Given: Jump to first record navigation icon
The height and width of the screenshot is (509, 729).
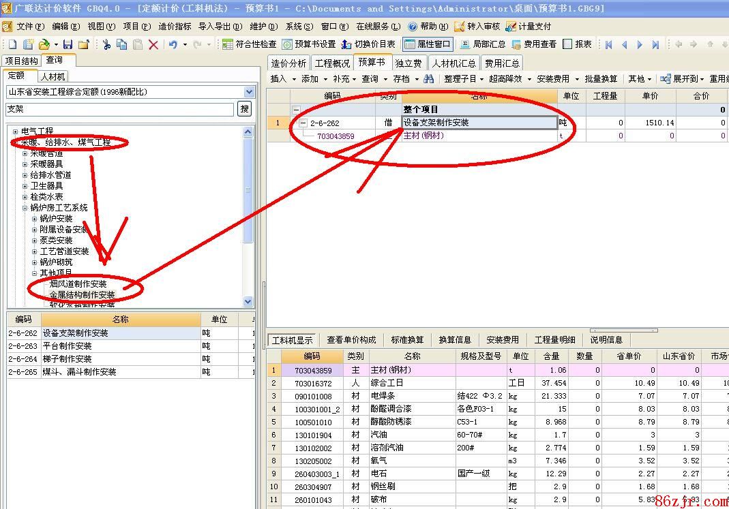Looking at the screenshot, I should pyautogui.click(x=608, y=44).
